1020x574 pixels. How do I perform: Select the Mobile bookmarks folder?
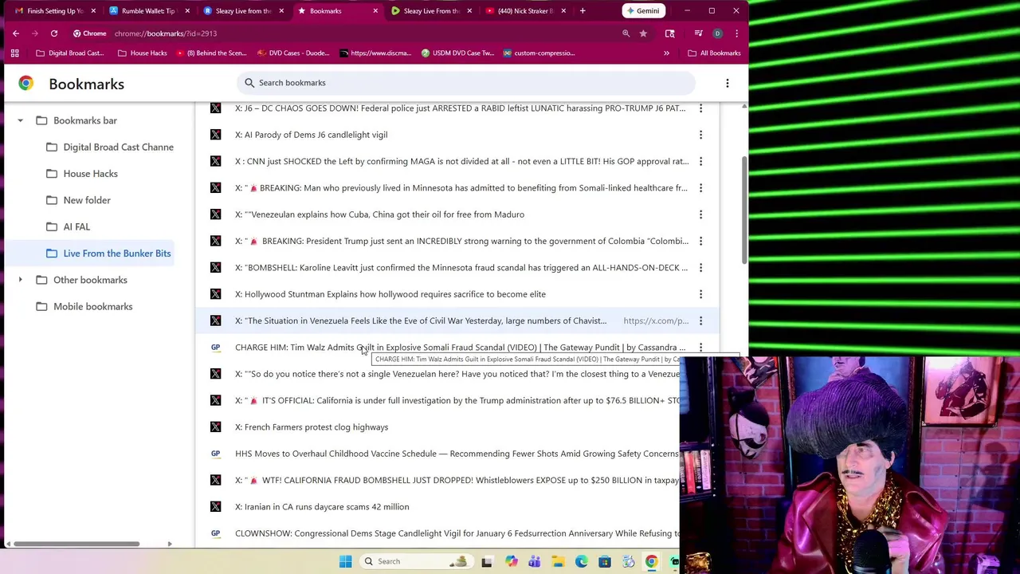point(84,306)
